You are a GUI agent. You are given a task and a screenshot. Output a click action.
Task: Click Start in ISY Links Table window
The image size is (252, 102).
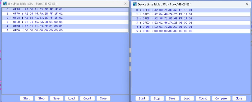pos(26,98)
